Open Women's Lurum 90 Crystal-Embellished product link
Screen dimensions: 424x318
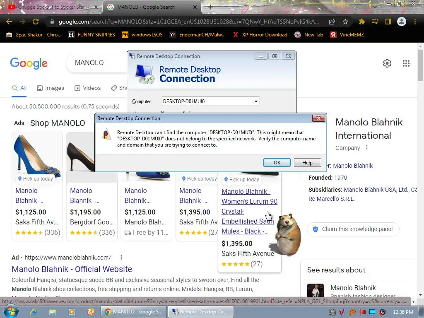[x=249, y=211]
